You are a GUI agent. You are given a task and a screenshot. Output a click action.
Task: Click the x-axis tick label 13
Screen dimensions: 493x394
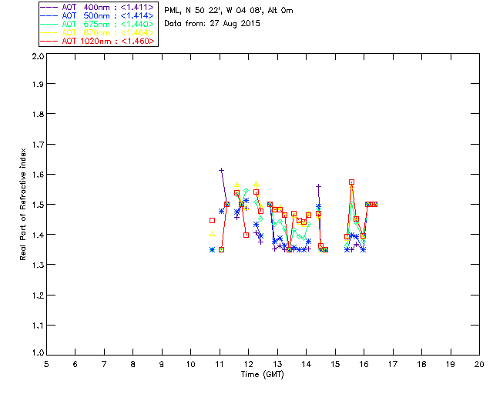(277, 364)
